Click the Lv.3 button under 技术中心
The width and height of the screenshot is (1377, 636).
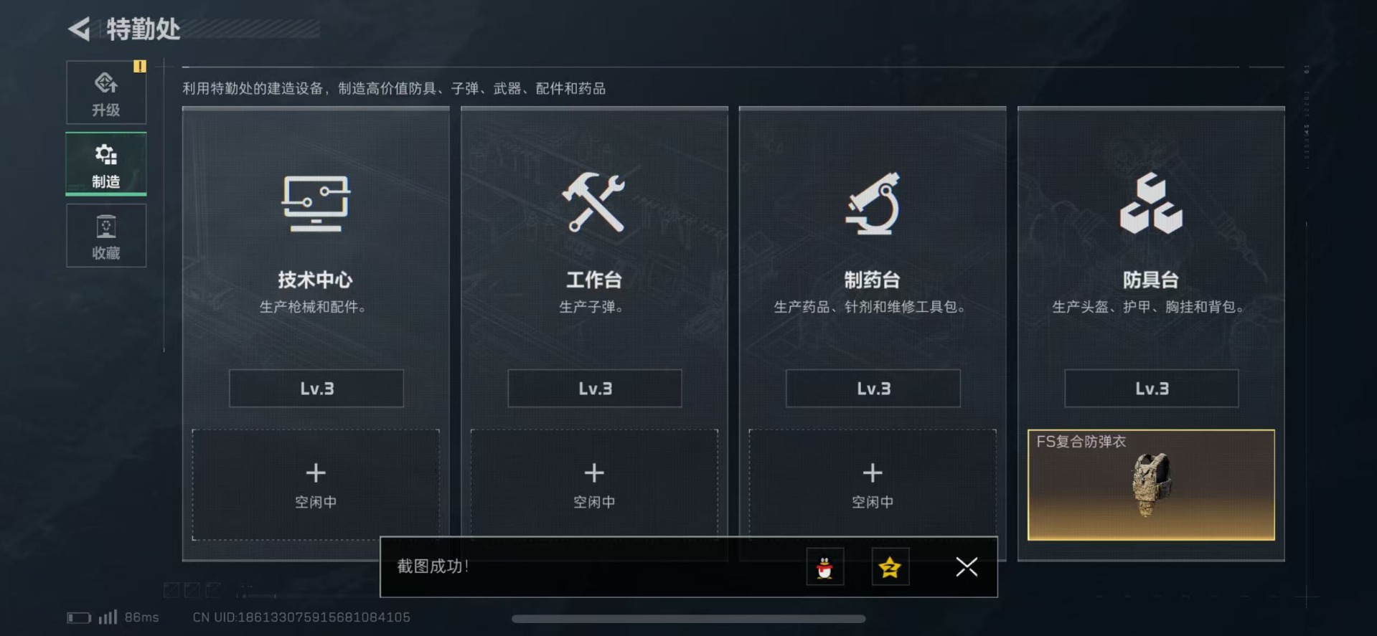point(316,389)
